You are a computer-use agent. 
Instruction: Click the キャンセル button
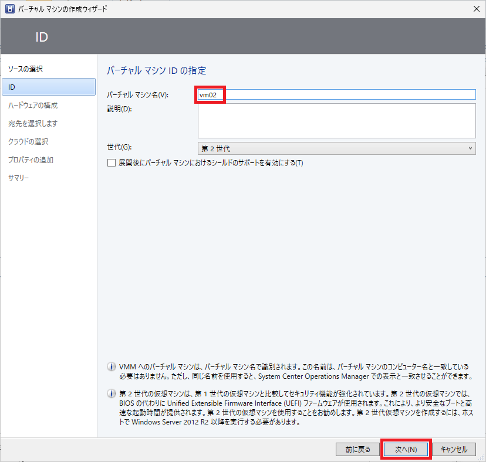[x=454, y=449]
